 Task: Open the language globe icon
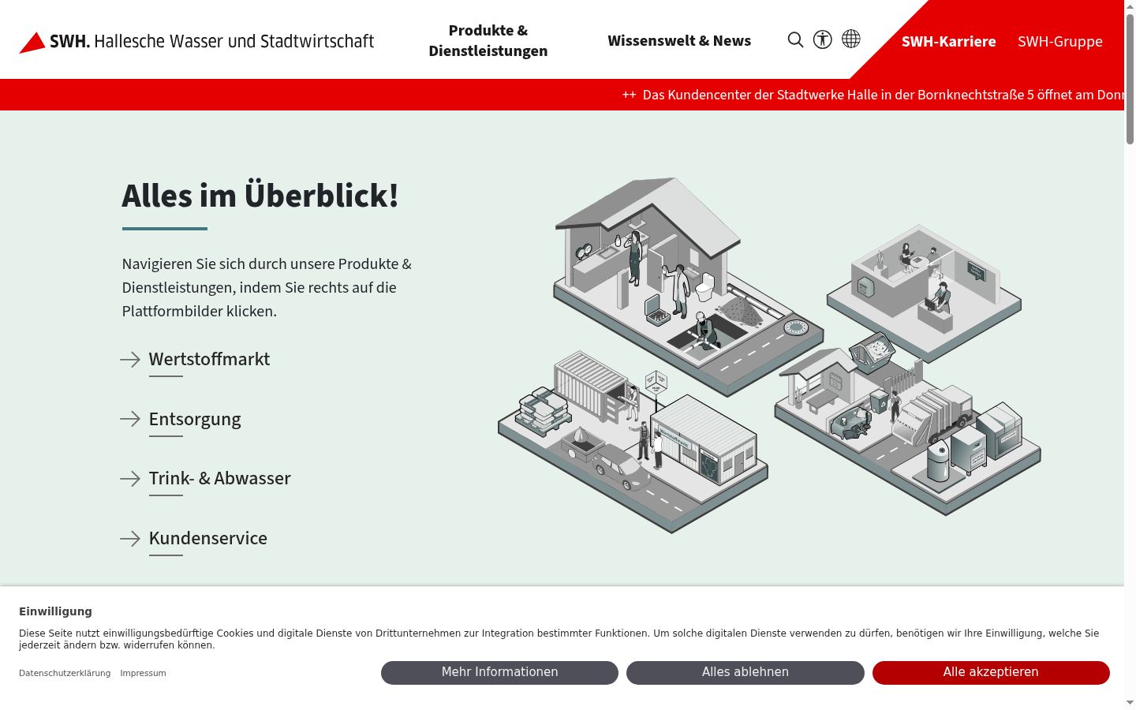point(851,39)
